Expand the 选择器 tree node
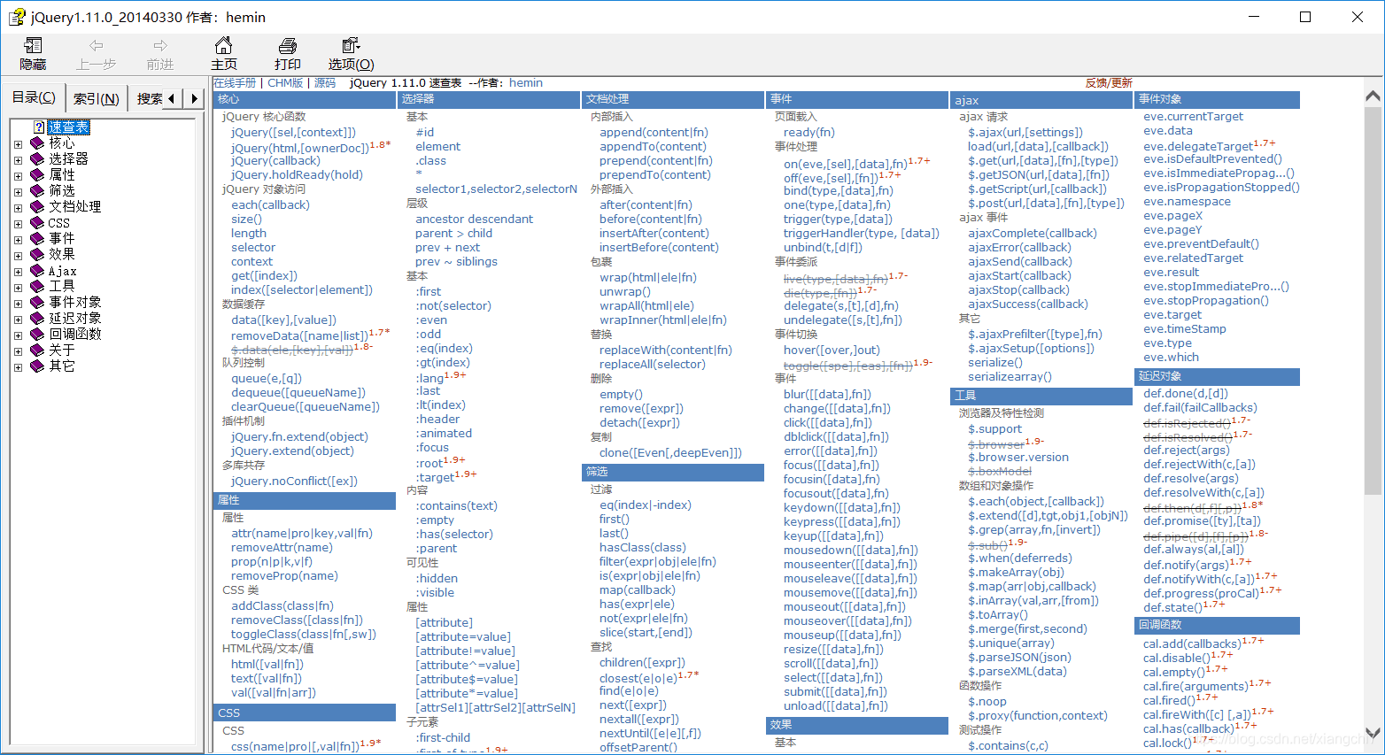 tap(18, 160)
